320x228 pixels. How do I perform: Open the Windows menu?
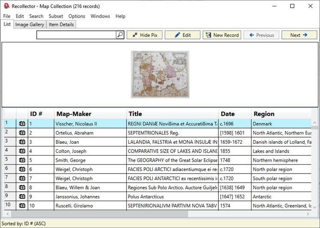[100, 16]
